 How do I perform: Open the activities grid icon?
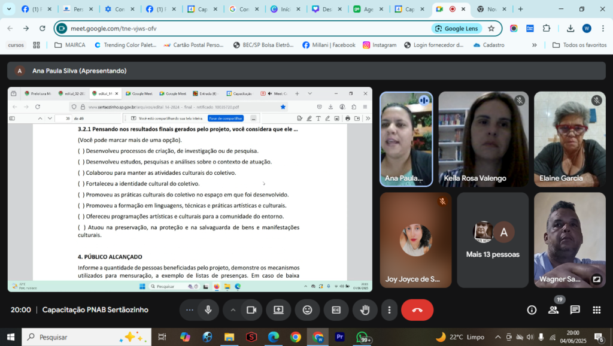(x=596, y=309)
